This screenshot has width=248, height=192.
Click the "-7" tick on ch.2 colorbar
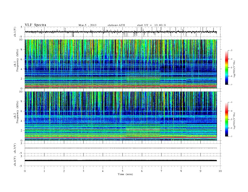point(231,136)
